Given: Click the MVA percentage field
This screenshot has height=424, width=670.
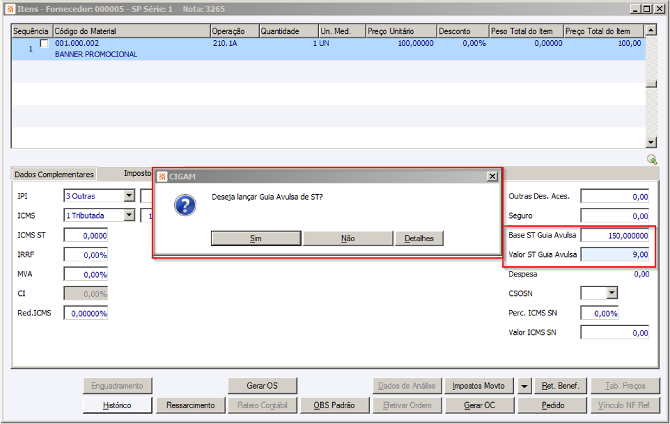Looking at the screenshot, I should (86, 275).
